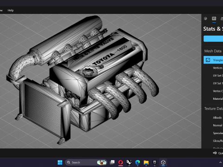Image resolution: width=223 pixels, height=167 pixels.
Task: Open the Help menu
Action: [11, 10]
